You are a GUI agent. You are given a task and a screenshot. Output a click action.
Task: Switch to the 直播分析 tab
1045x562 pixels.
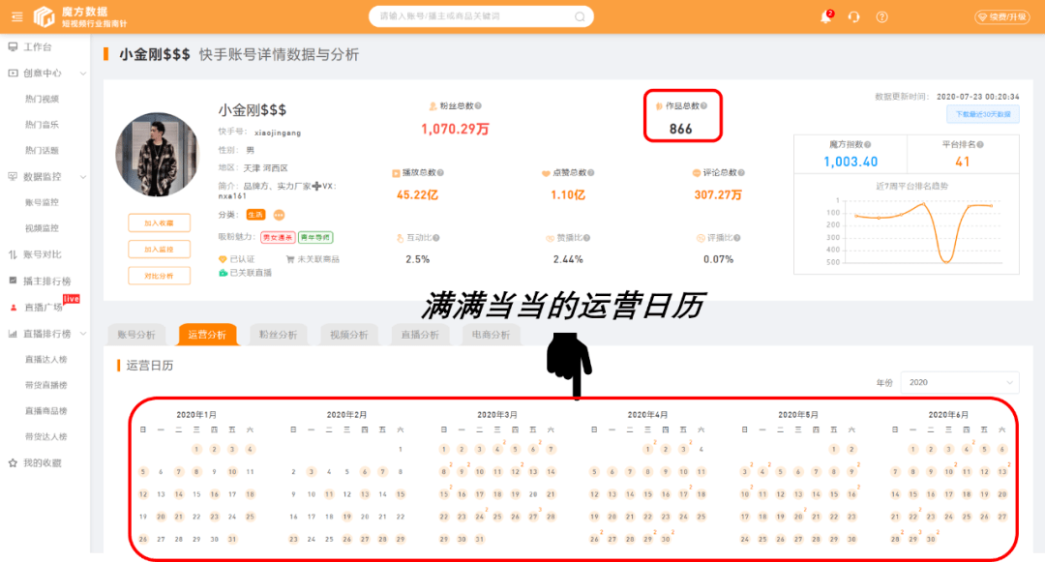[420, 335]
